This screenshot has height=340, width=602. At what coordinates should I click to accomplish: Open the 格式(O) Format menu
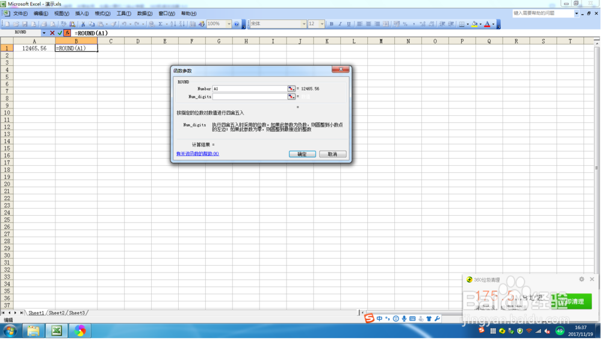102,13
